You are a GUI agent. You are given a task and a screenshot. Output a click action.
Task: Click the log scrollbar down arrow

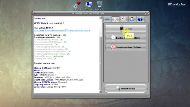(x=100, y=92)
